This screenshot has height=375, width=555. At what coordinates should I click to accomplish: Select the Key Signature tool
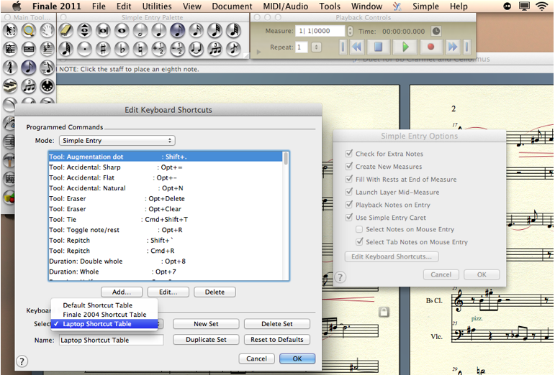click(47, 49)
